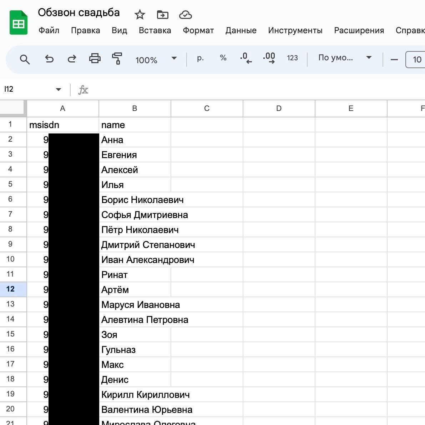Select column D header
This screenshot has width=425, height=425.
279,108
